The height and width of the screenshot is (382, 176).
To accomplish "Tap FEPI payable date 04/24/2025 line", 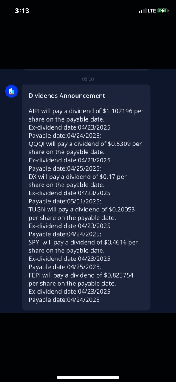I will [64, 300].
